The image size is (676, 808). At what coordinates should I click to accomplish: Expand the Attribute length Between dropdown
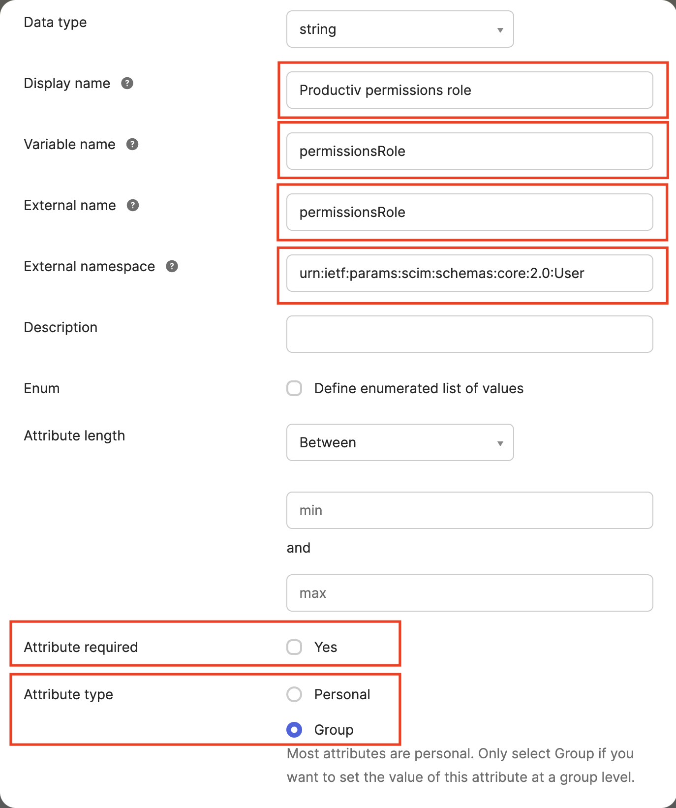coord(400,442)
